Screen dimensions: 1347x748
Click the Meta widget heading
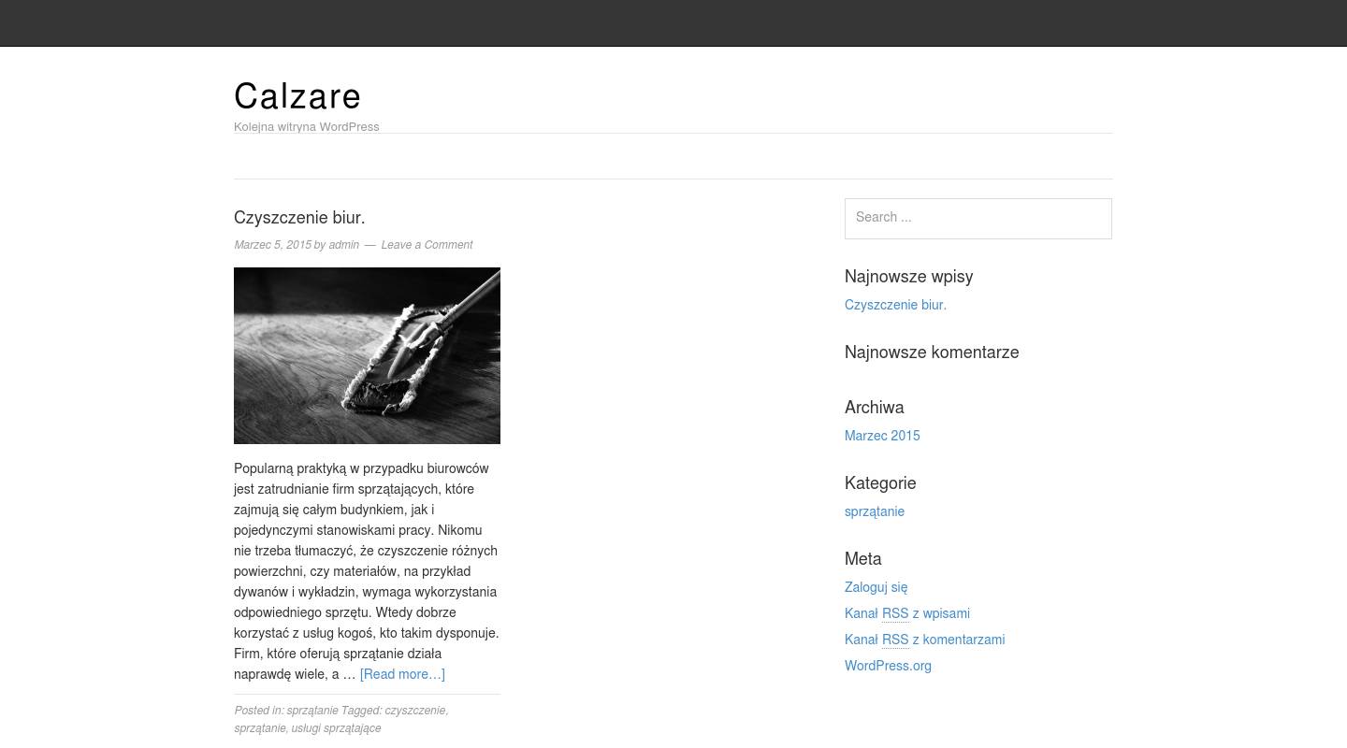click(x=862, y=559)
